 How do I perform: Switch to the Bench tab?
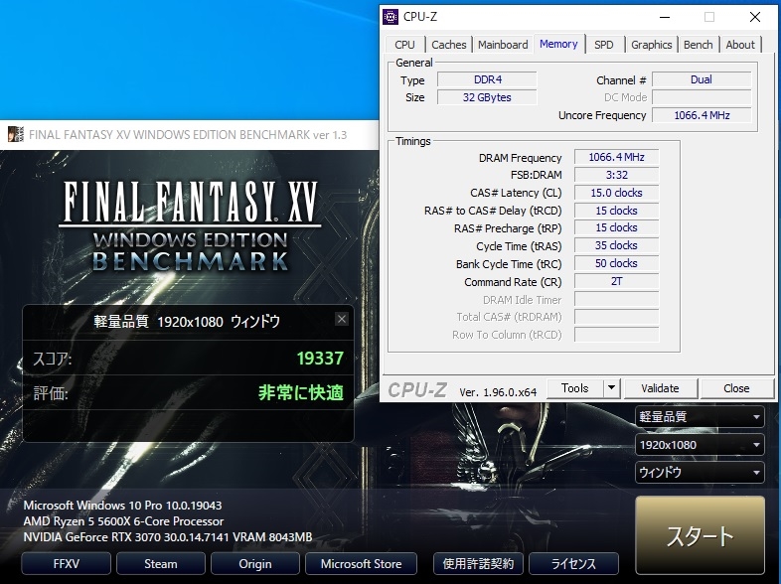(x=699, y=45)
